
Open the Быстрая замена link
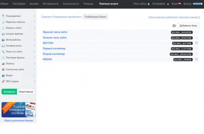189,17
